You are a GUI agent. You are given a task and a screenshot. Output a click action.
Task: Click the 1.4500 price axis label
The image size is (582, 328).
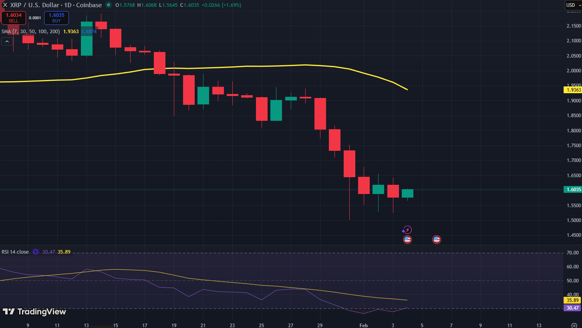[574, 236]
